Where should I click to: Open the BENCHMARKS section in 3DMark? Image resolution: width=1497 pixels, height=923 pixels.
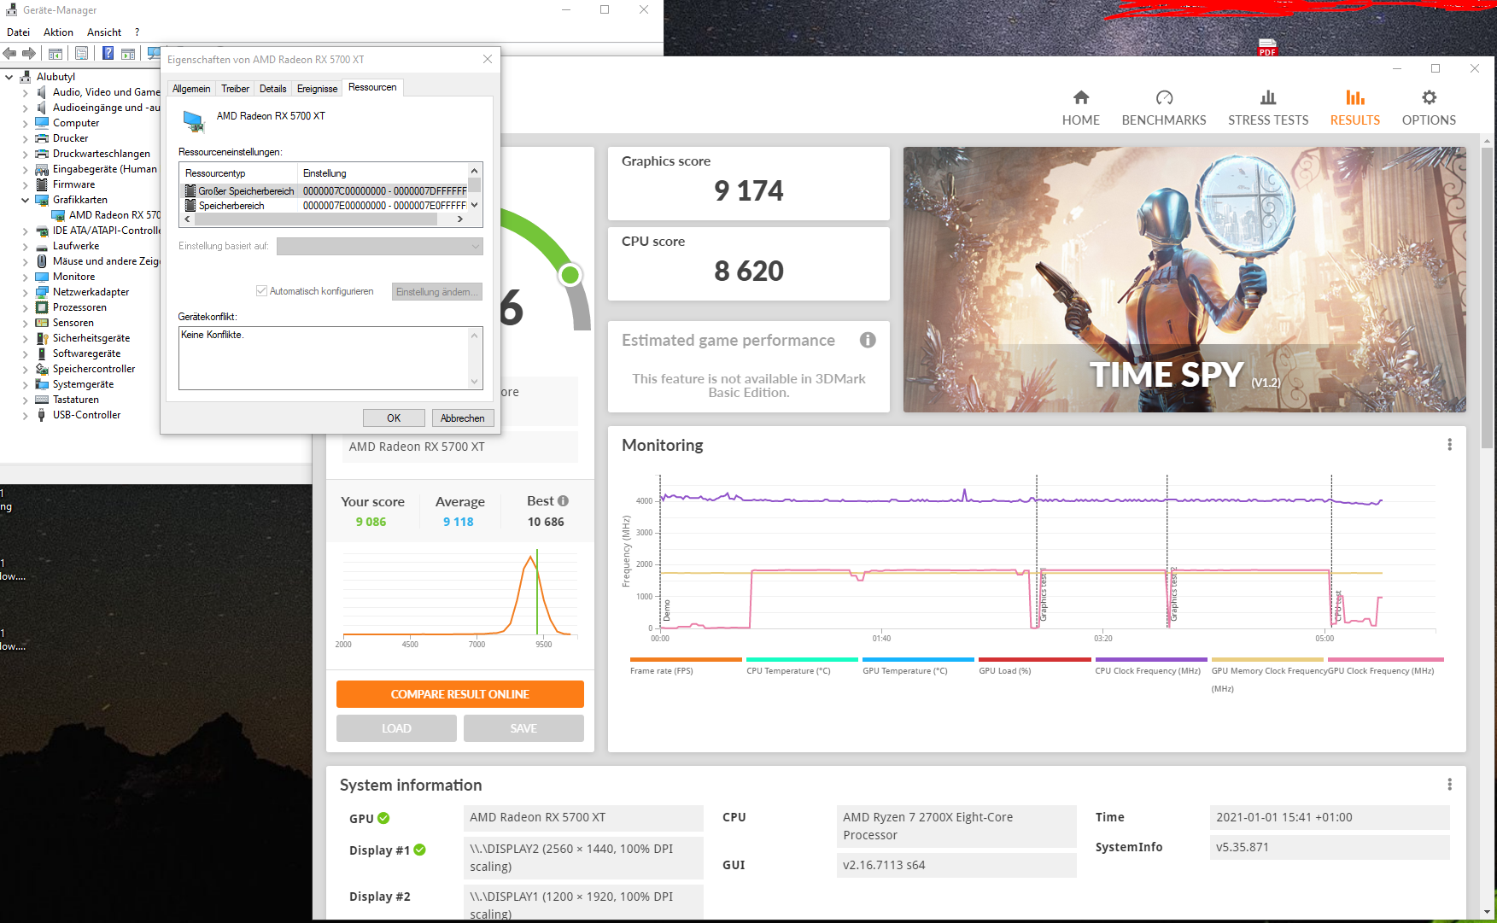point(1164,108)
